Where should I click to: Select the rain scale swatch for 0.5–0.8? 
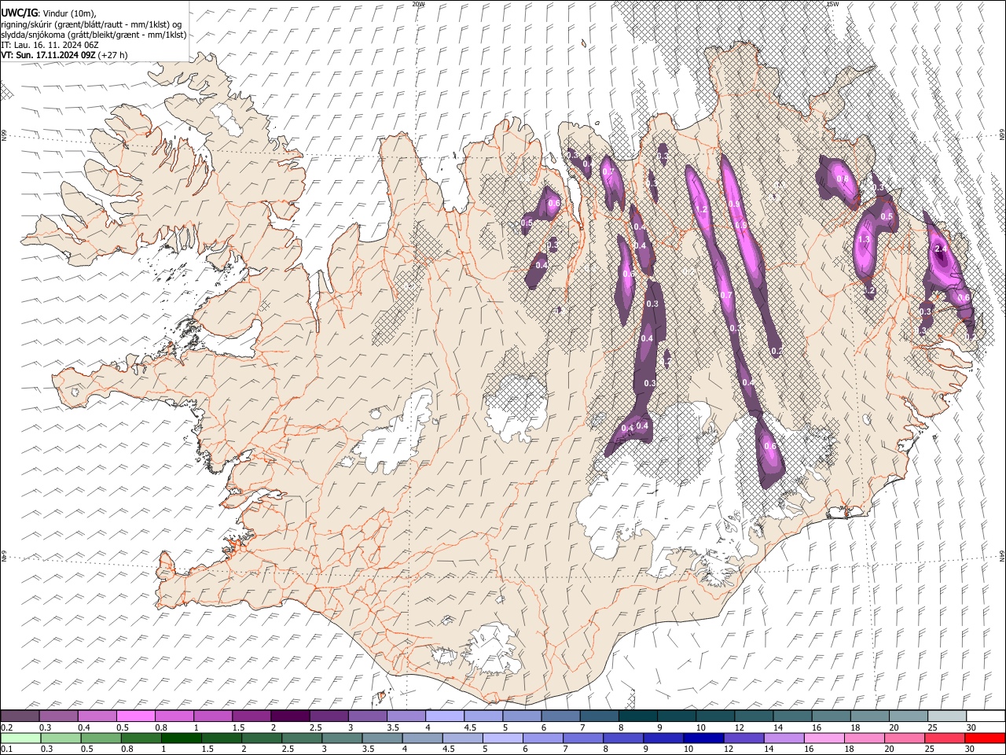click(101, 738)
